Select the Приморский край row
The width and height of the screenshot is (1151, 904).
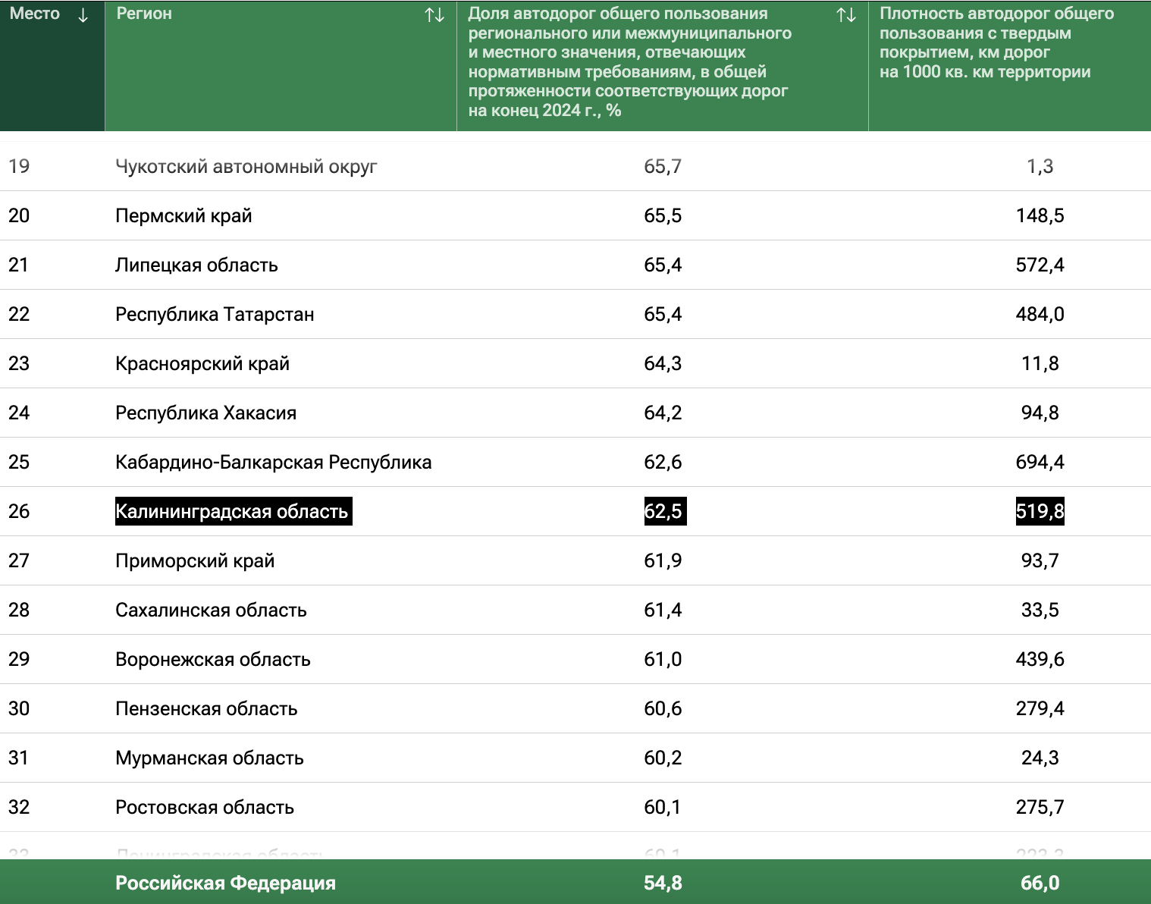point(575,560)
